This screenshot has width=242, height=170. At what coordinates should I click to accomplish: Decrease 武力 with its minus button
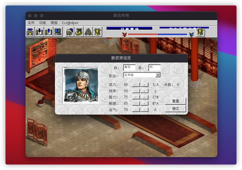(x=144, y=84)
